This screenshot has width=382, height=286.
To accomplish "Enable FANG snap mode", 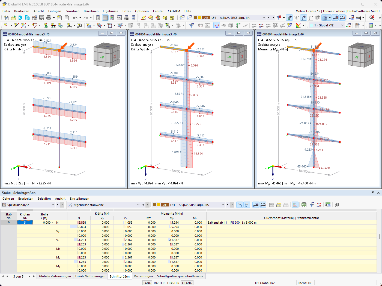I will 147,283.
